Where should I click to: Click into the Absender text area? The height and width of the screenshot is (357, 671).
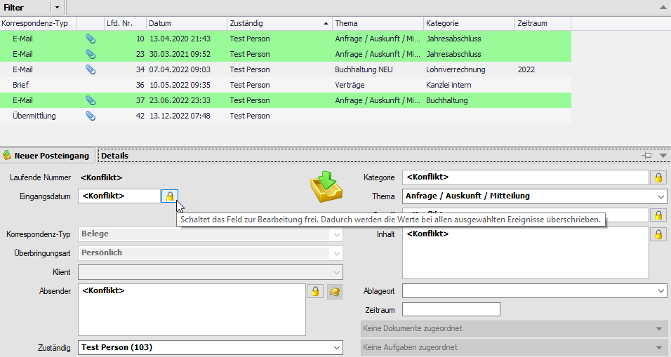pyautogui.click(x=192, y=310)
